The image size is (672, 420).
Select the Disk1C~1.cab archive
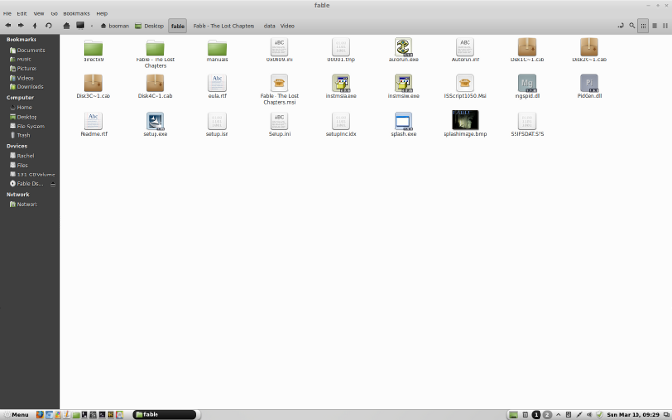(527, 51)
